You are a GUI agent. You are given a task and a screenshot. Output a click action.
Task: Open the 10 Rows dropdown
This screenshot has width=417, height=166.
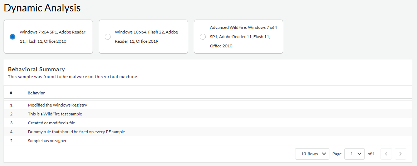pyautogui.click(x=312, y=154)
